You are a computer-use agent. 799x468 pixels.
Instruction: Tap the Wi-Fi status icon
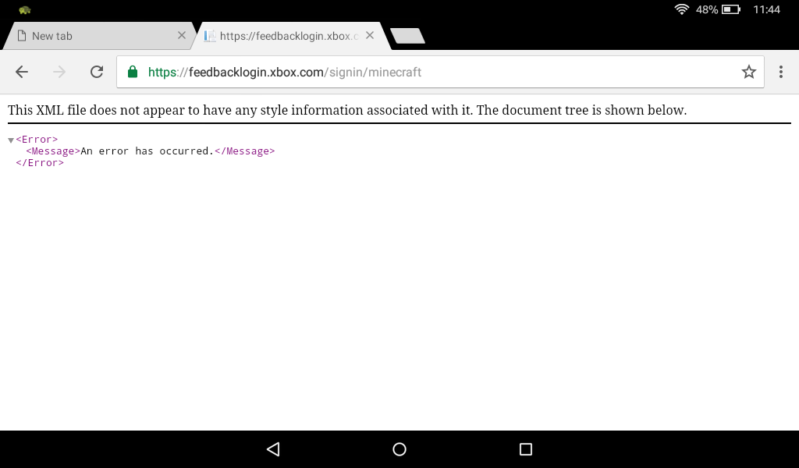tap(681, 9)
